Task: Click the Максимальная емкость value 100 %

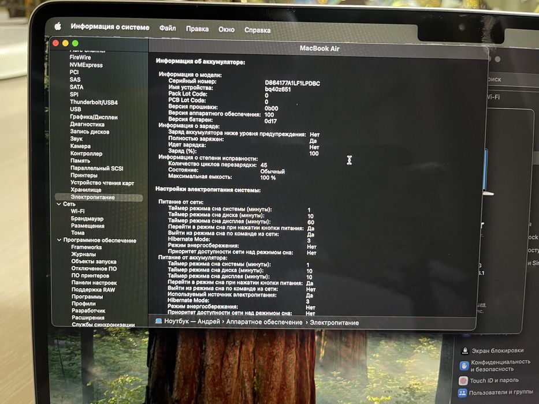Action: tap(268, 178)
